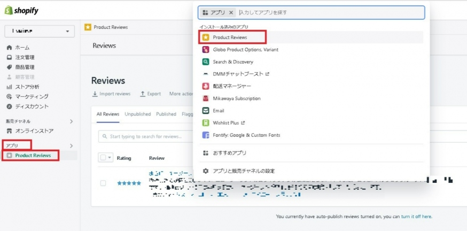Click the 'turn it off here' link
467x231 pixels.
[x=416, y=217]
